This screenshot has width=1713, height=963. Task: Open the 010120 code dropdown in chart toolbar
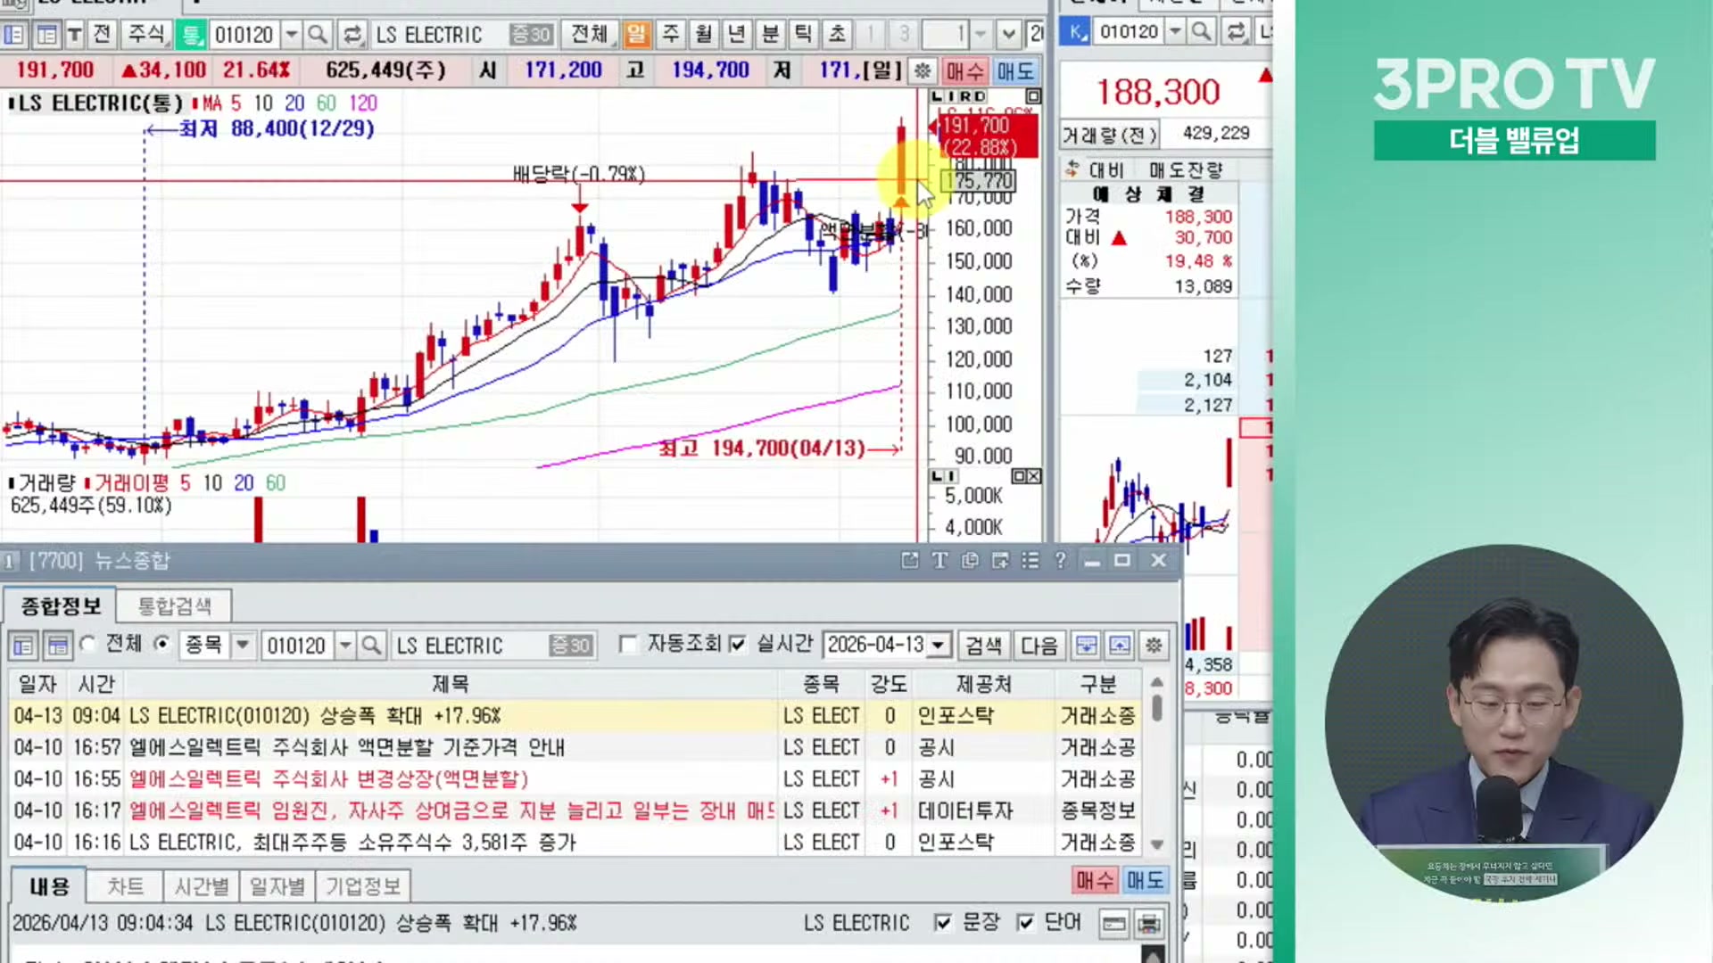pyautogui.click(x=291, y=35)
